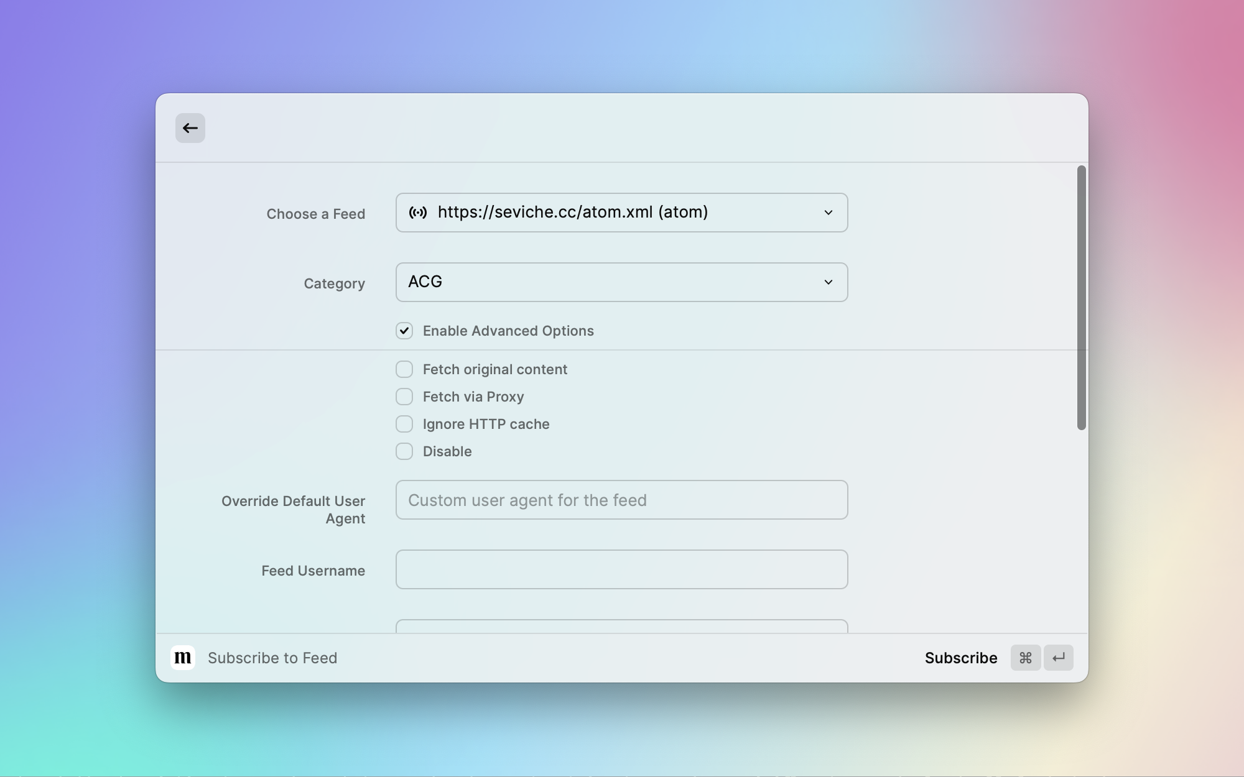Click the back arrow navigation icon
The image size is (1244, 777).
click(x=190, y=127)
